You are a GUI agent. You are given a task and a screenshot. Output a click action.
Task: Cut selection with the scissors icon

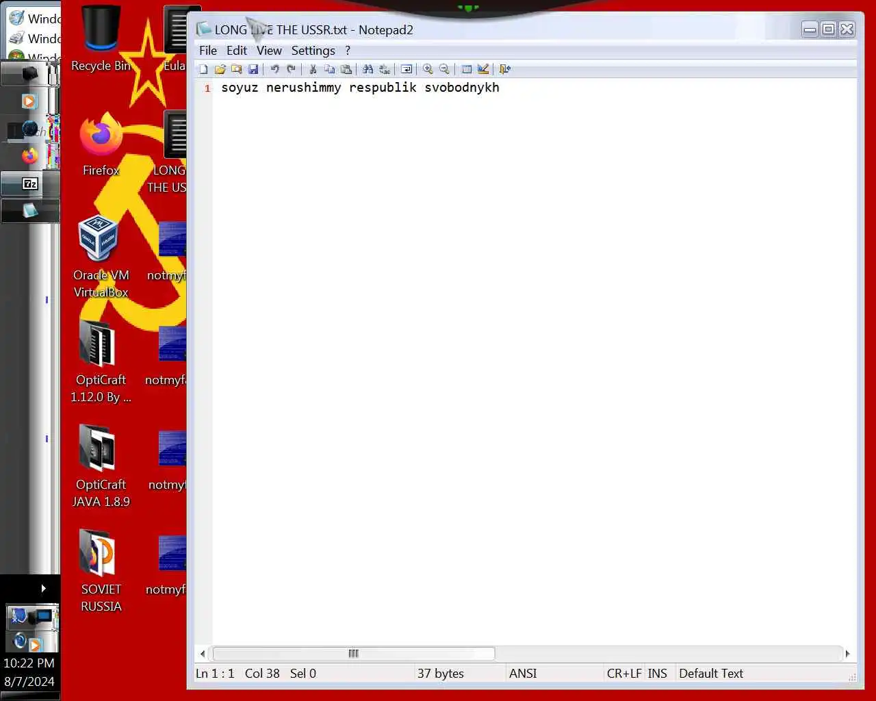(313, 69)
